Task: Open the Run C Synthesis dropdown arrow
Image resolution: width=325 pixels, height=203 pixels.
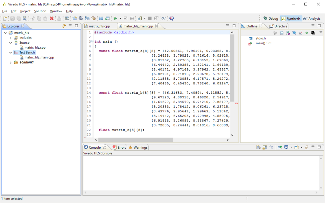Action: tap(120, 18)
